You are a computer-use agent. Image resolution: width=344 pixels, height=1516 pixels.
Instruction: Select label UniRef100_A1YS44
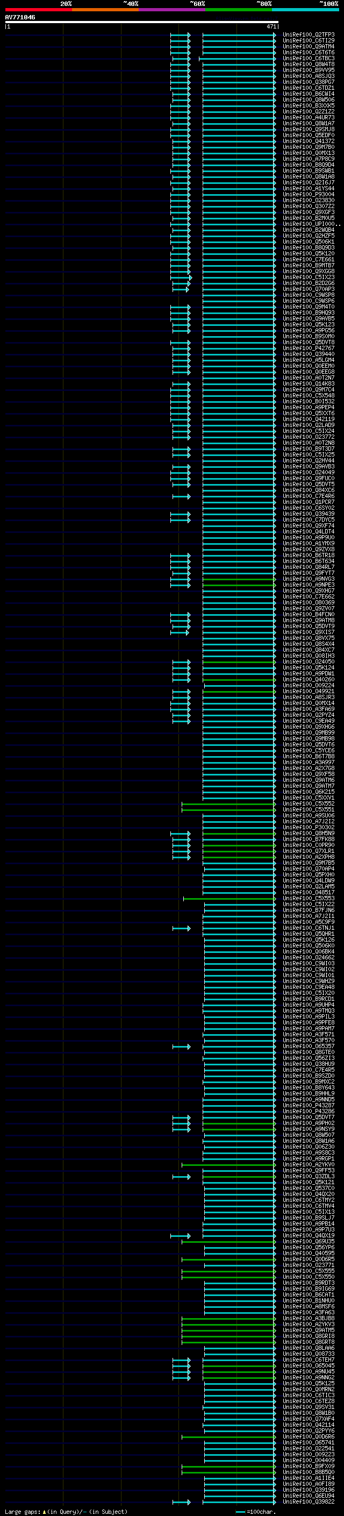(308, 188)
